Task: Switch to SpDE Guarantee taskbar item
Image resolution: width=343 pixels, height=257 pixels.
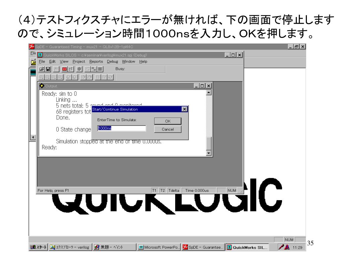Action: [x=203, y=247]
